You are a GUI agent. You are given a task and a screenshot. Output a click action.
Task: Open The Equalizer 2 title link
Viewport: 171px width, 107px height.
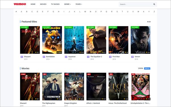pyautogui.click(x=96, y=56)
